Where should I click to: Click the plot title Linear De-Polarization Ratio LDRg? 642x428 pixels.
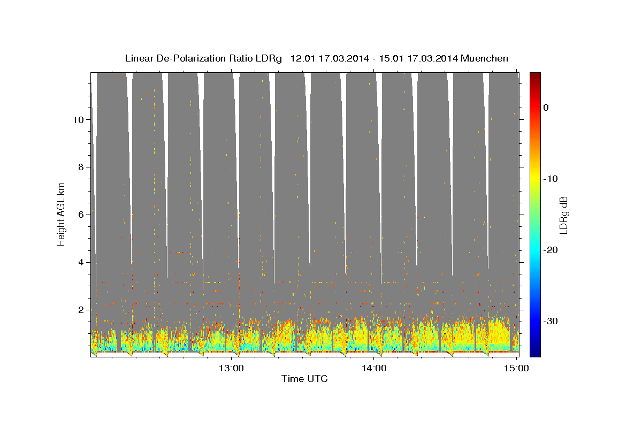tap(203, 58)
